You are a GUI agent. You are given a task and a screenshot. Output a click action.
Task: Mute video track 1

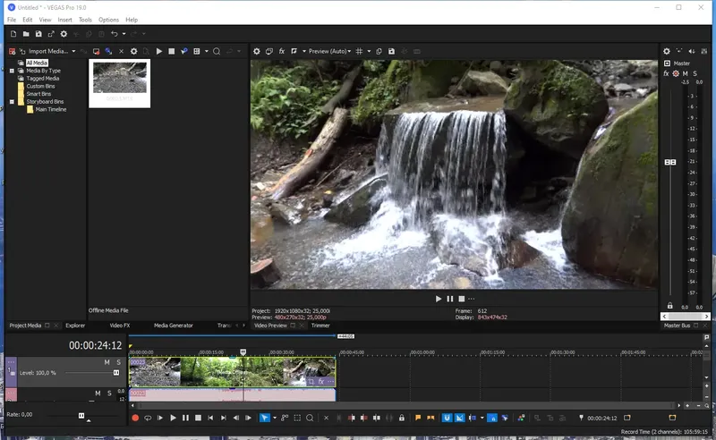click(x=107, y=362)
